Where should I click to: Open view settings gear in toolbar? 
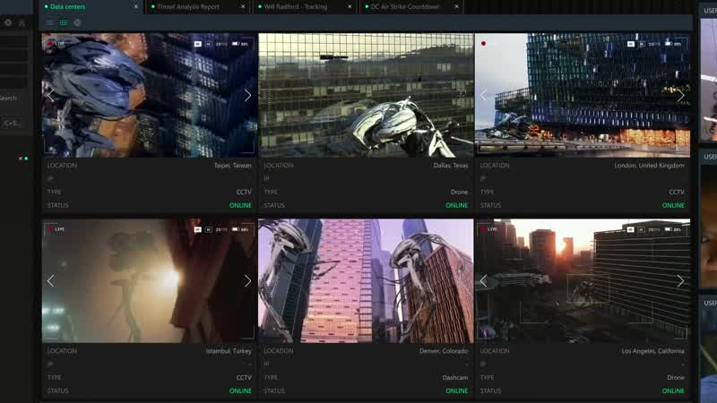77,23
